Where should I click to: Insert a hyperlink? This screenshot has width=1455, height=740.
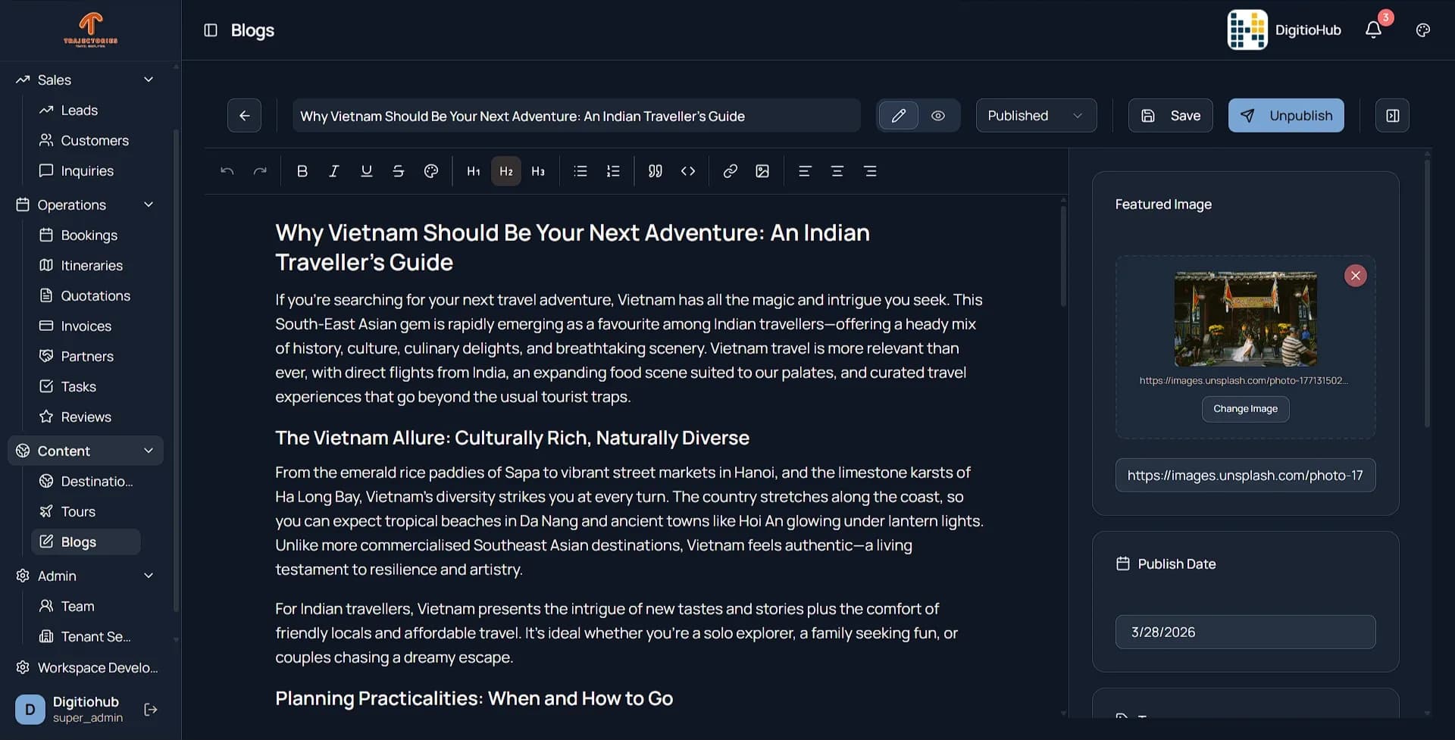[x=730, y=171]
